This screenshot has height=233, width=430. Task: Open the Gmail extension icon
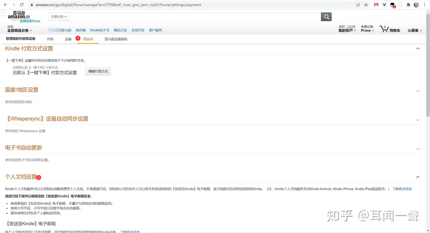(376, 5)
